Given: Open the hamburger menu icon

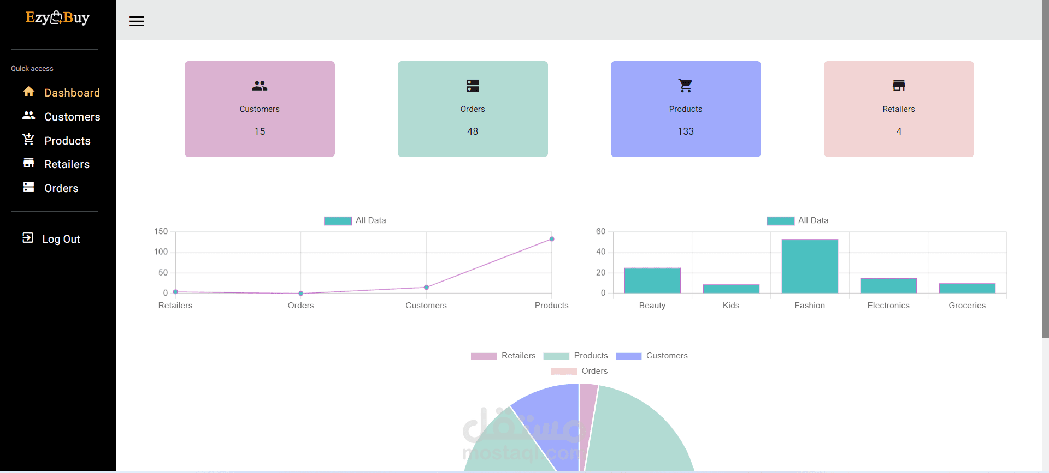Looking at the screenshot, I should [x=137, y=21].
